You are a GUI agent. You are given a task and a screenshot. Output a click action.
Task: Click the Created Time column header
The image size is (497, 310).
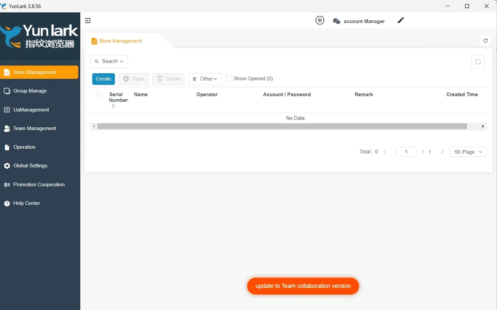click(462, 95)
